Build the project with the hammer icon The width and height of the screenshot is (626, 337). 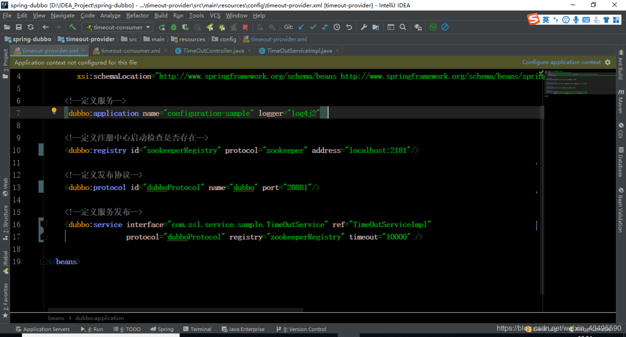pyautogui.click(x=72, y=27)
